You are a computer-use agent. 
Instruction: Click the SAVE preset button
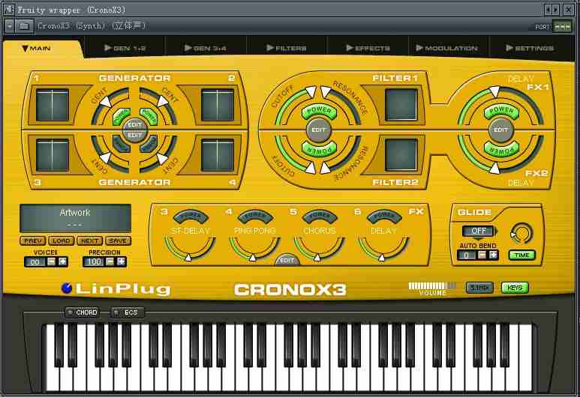(x=118, y=240)
